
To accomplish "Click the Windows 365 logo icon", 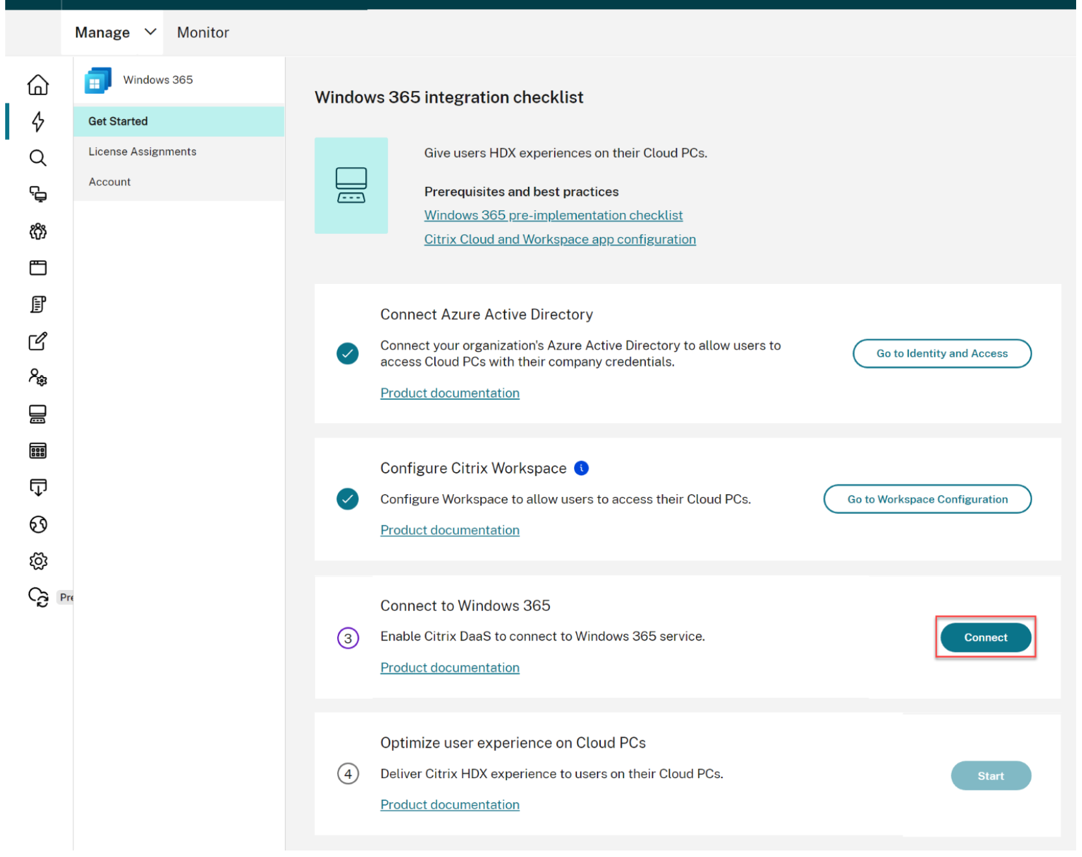I will click(x=98, y=81).
